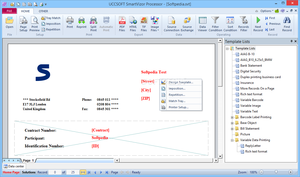Choose Printer Setup from context menu
The image size is (300, 177).
181,107
